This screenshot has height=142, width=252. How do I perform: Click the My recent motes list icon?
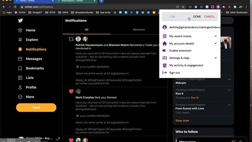coord(165,36)
